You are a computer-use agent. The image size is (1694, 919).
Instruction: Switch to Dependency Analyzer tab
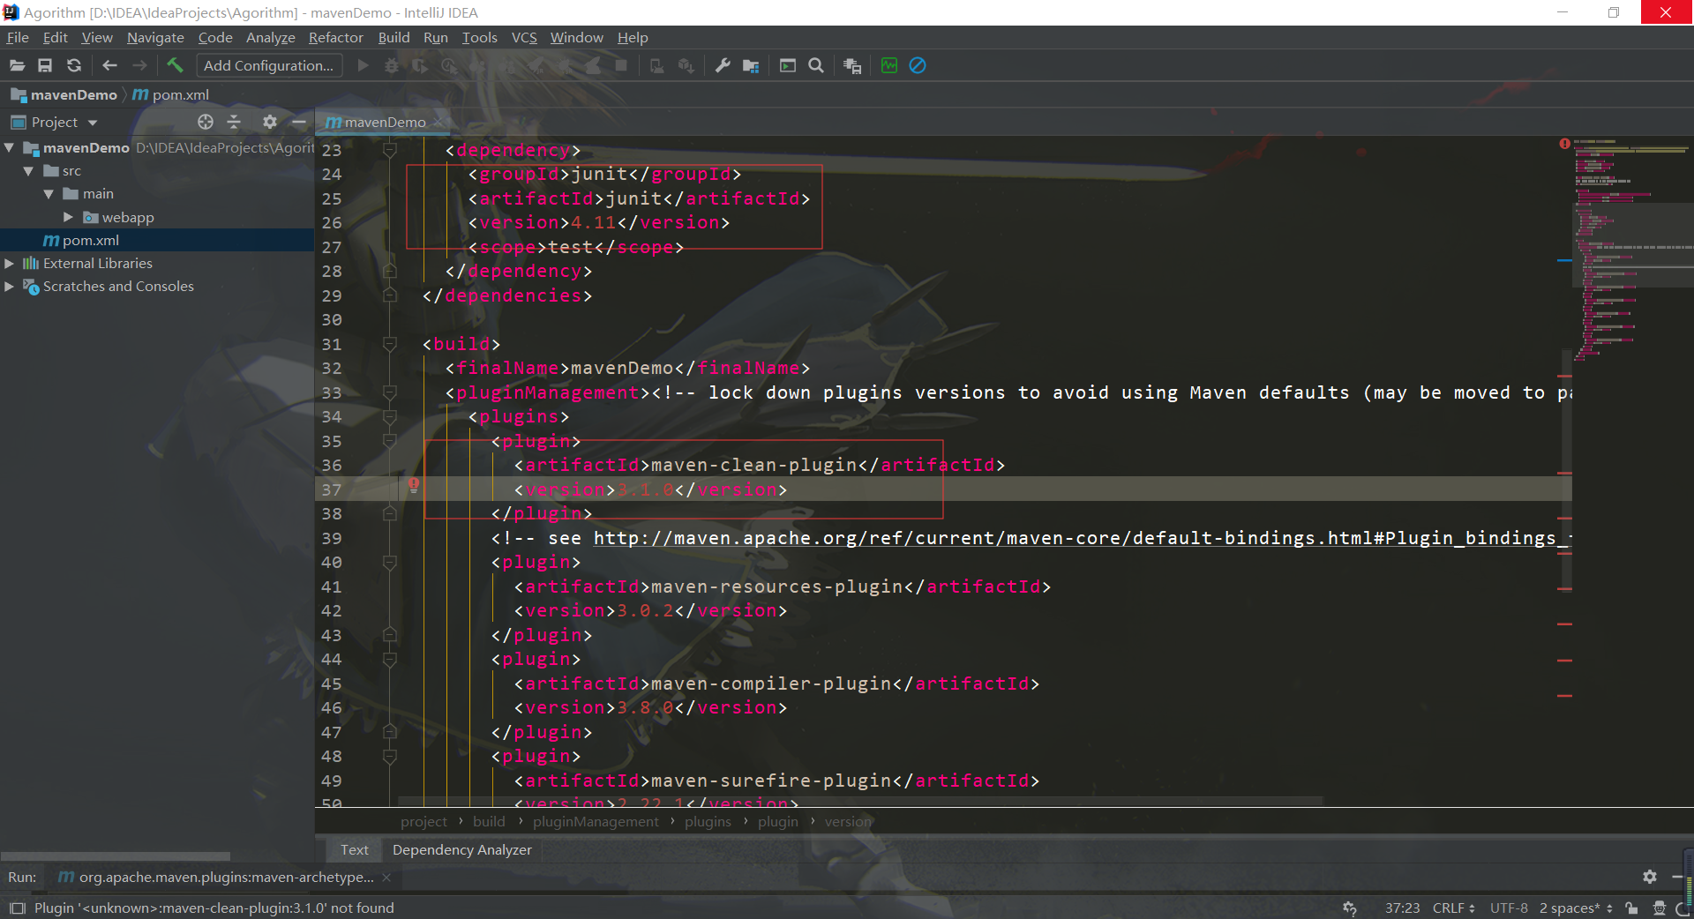tap(462, 849)
